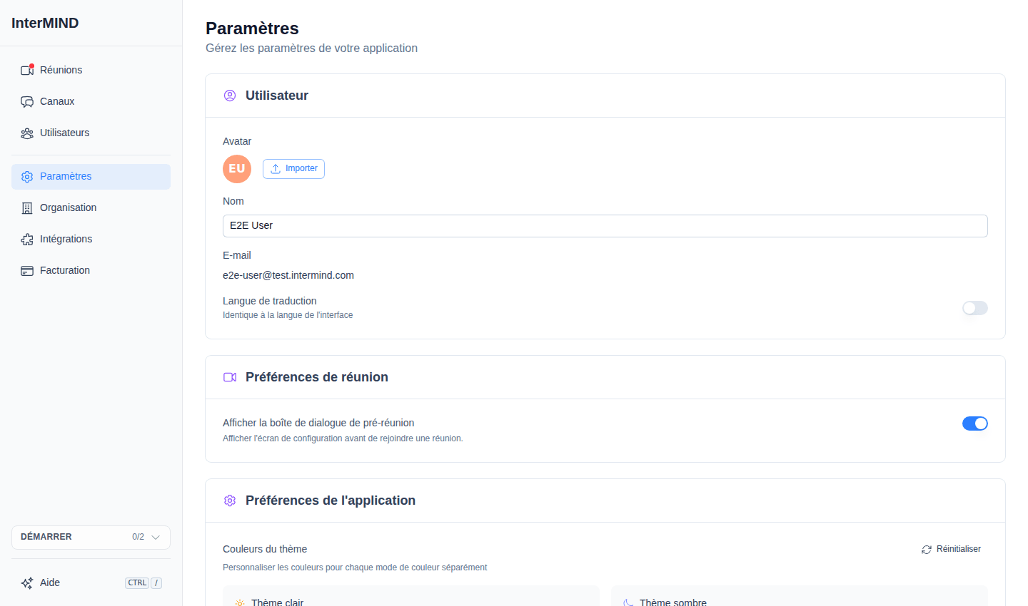Click the gear icon beside Préférences de l'application
Image resolution: width=1028 pixels, height=606 pixels.
230,500
